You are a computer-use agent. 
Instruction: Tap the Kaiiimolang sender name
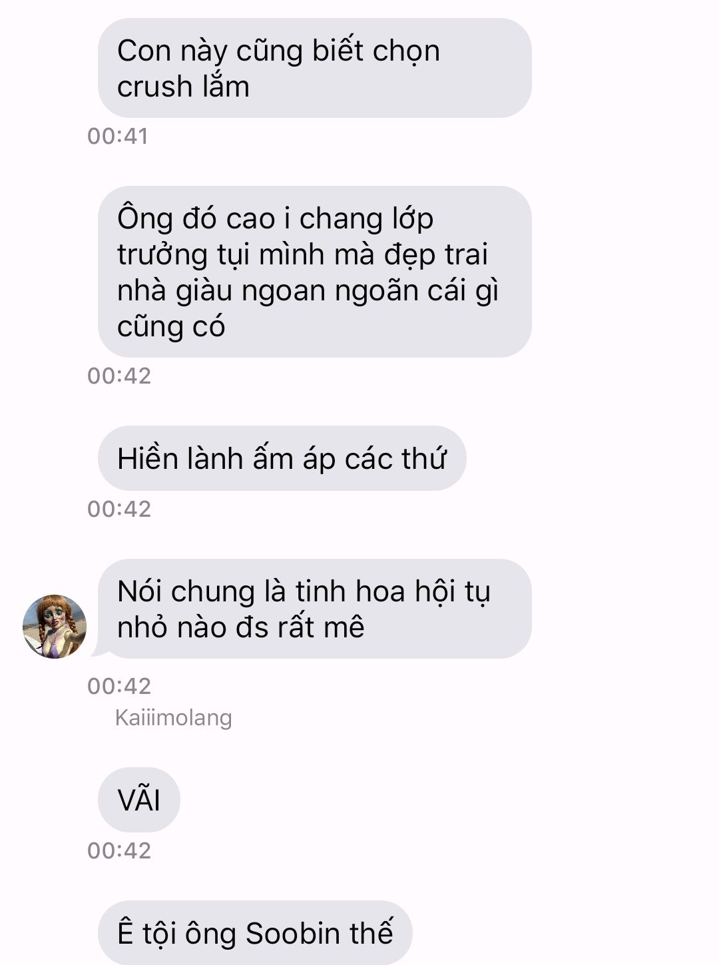tap(173, 717)
